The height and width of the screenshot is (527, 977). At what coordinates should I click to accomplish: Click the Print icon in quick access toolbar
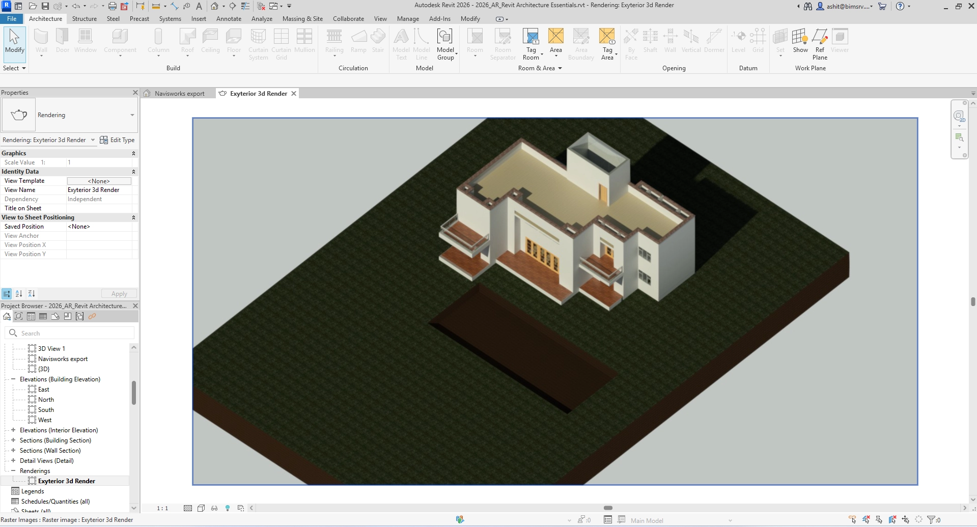click(x=112, y=6)
